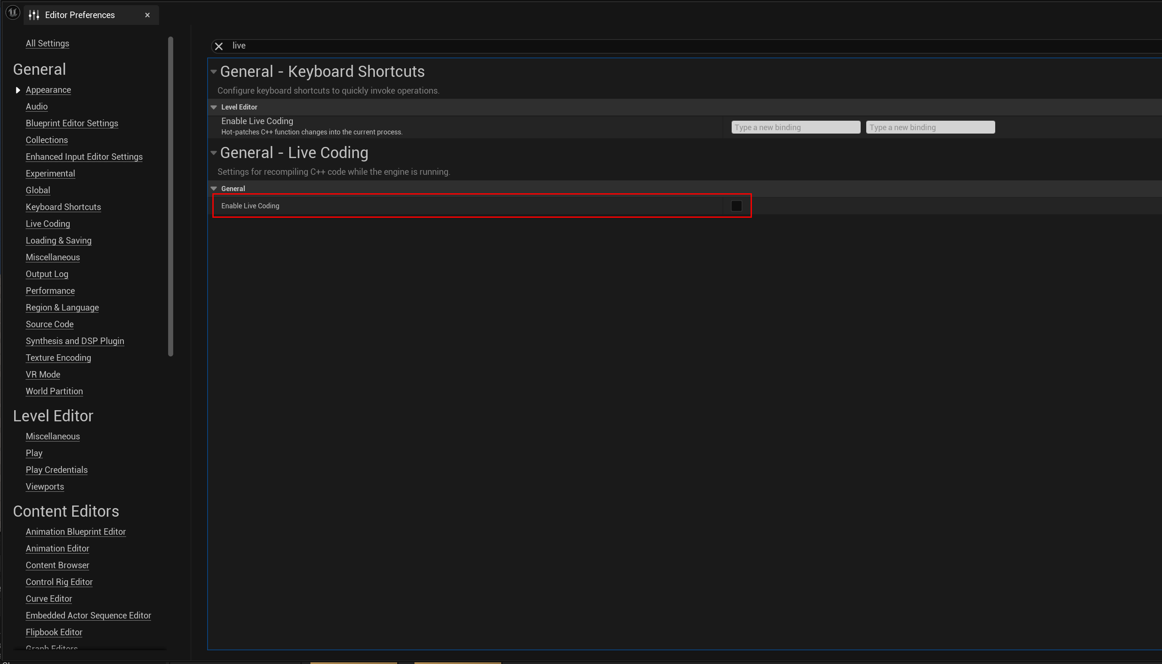Enable the Live Coding checkbox
Viewport: 1162px width, 664px height.
coord(736,206)
